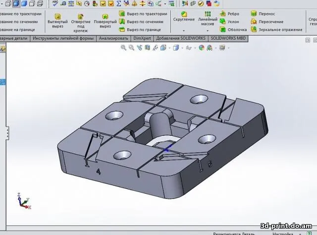Click the Edit Appearance color ball

[x=202, y=48]
